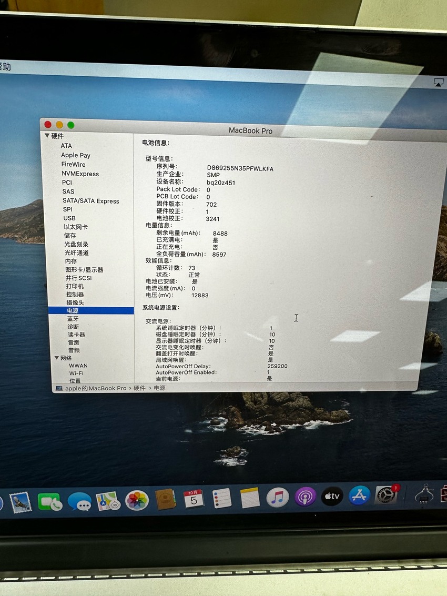Click the AirPlay icon in the menu bar
Viewport: 447px width, 596px height.
(439, 83)
